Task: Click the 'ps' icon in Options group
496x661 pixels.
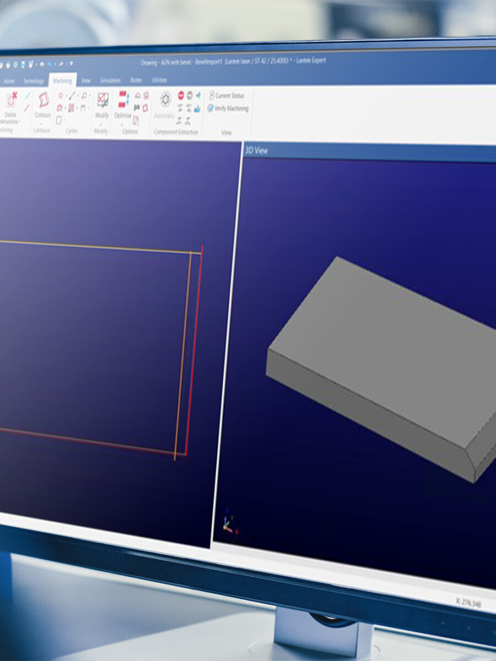Action: click(137, 107)
